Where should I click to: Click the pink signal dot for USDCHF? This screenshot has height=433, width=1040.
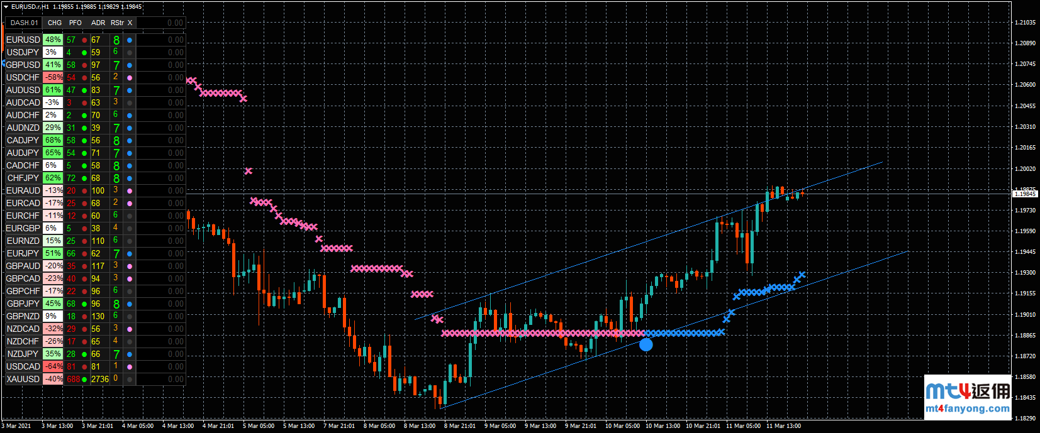click(130, 78)
